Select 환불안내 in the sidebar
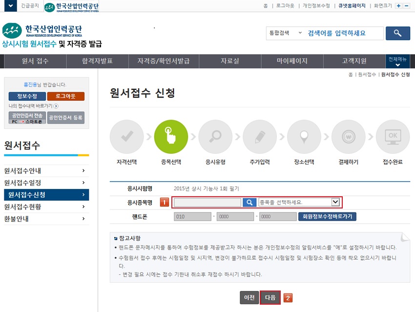Viewport: 415px width, 312px height. click(44, 219)
